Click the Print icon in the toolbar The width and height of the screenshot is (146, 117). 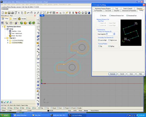click(x=12, y=13)
